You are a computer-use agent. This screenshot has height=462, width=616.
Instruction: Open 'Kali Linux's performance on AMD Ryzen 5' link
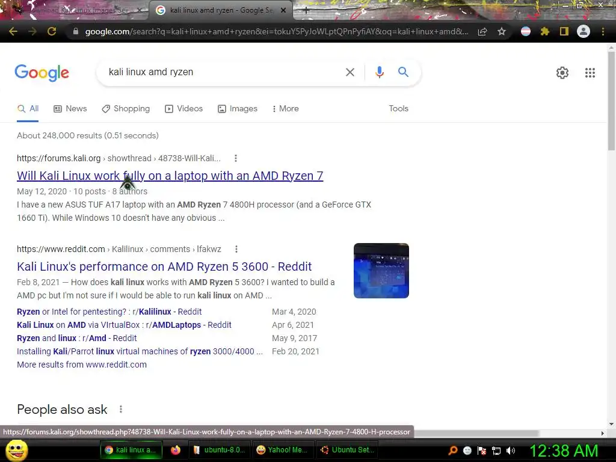click(x=164, y=266)
